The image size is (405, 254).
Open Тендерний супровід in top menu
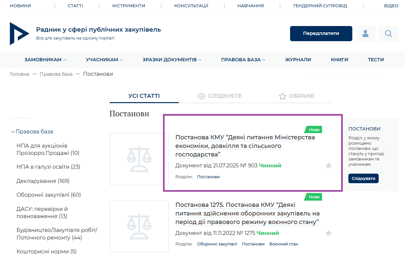click(320, 6)
